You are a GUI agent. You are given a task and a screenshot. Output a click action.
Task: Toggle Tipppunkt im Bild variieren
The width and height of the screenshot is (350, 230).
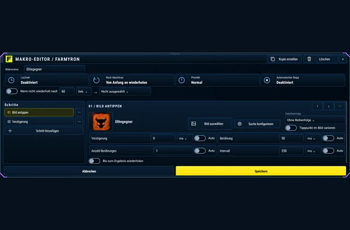point(291,128)
